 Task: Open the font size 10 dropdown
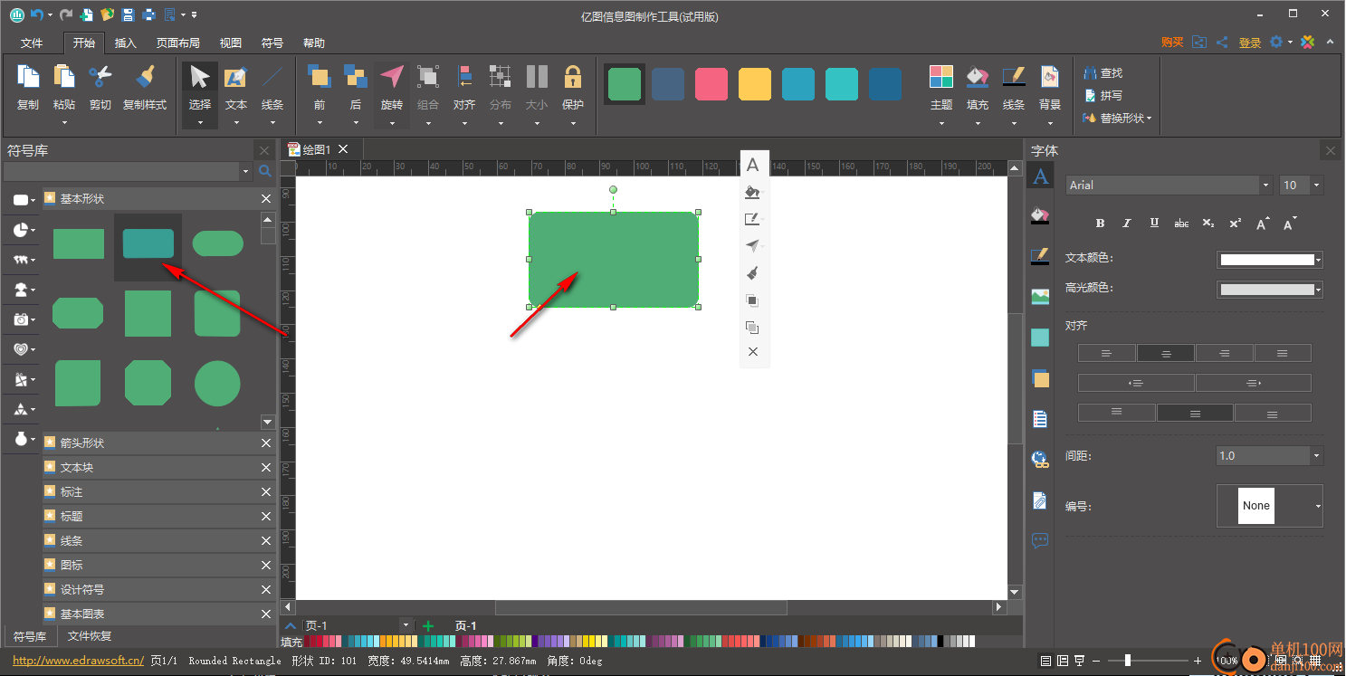coord(1316,186)
